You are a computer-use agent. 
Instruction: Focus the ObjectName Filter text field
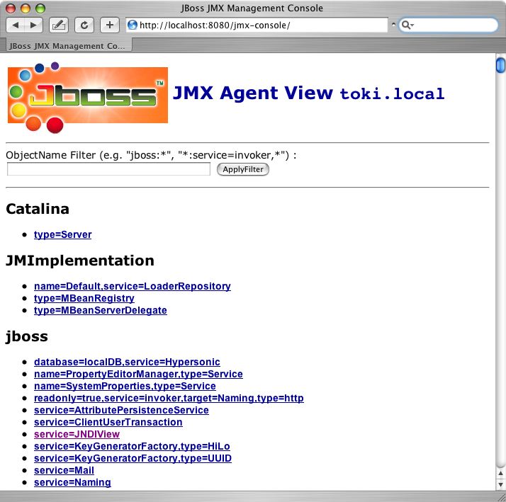click(x=108, y=169)
